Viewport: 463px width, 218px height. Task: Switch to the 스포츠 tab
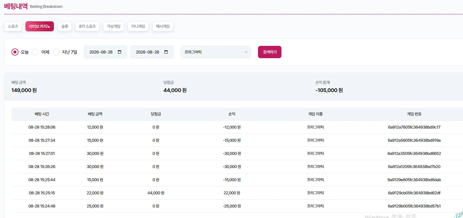13,26
